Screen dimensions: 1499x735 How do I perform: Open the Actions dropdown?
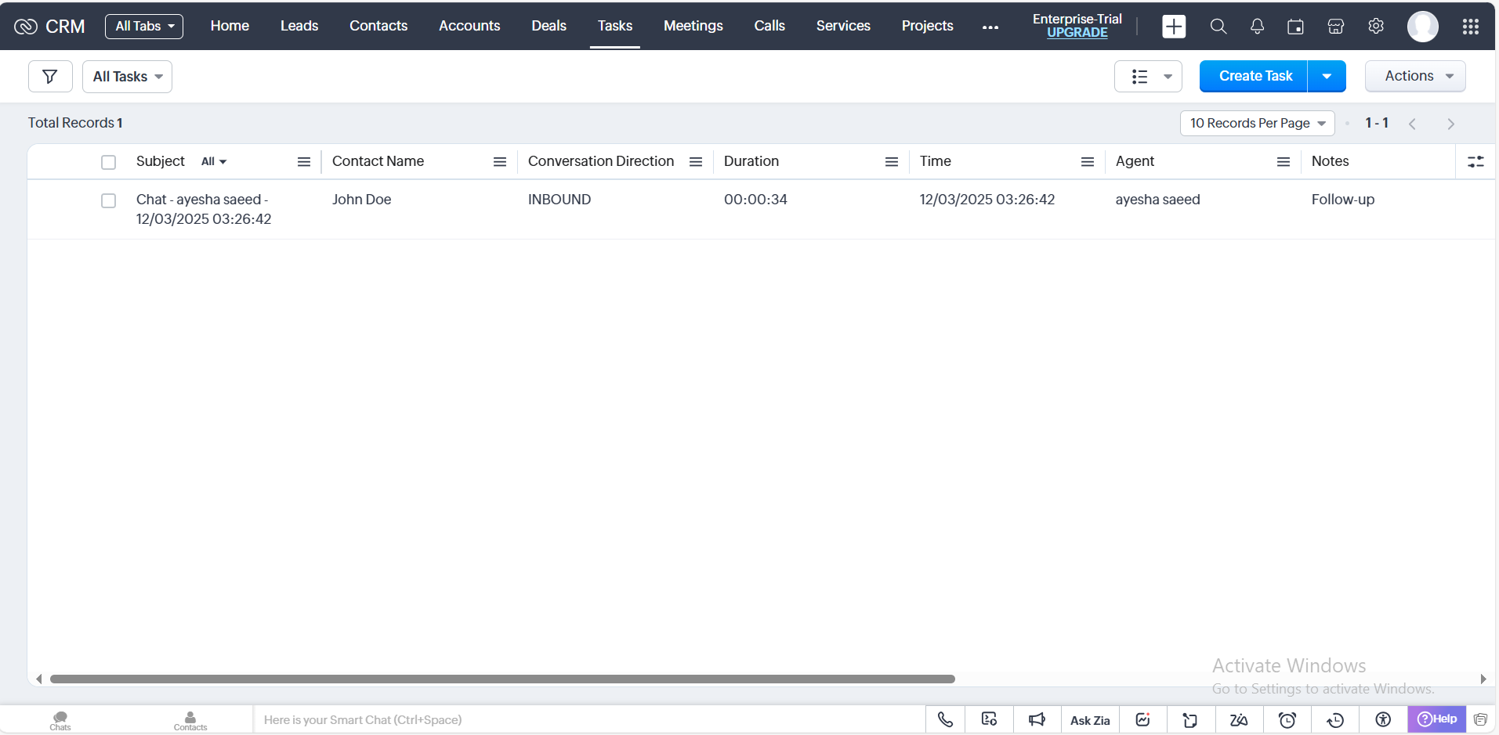1414,76
